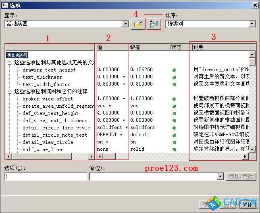
Task: Click the 值 column header
Action: (112, 47)
